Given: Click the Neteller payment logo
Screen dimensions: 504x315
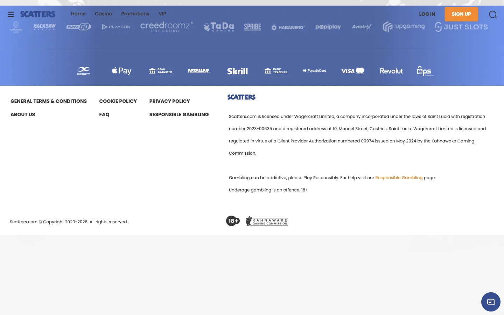Looking at the screenshot, I should pyautogui.click(x=199, y=71).
